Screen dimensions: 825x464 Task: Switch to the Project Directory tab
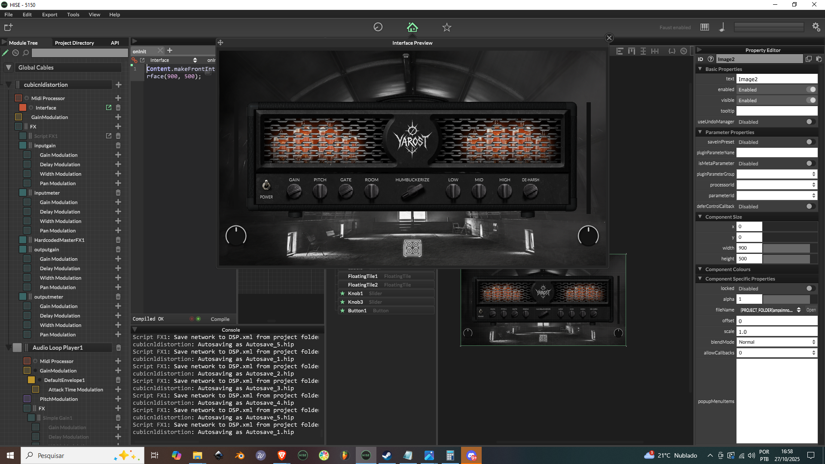(74, 43)
